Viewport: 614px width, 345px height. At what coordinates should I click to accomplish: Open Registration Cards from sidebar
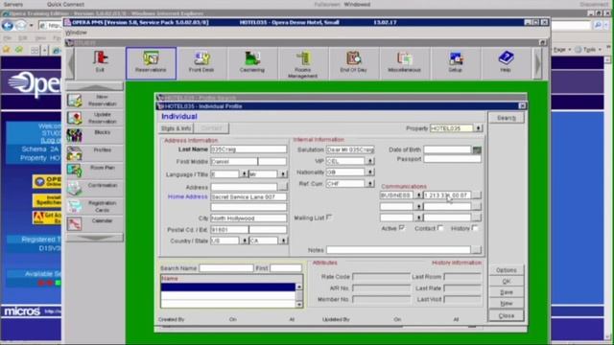94,207
